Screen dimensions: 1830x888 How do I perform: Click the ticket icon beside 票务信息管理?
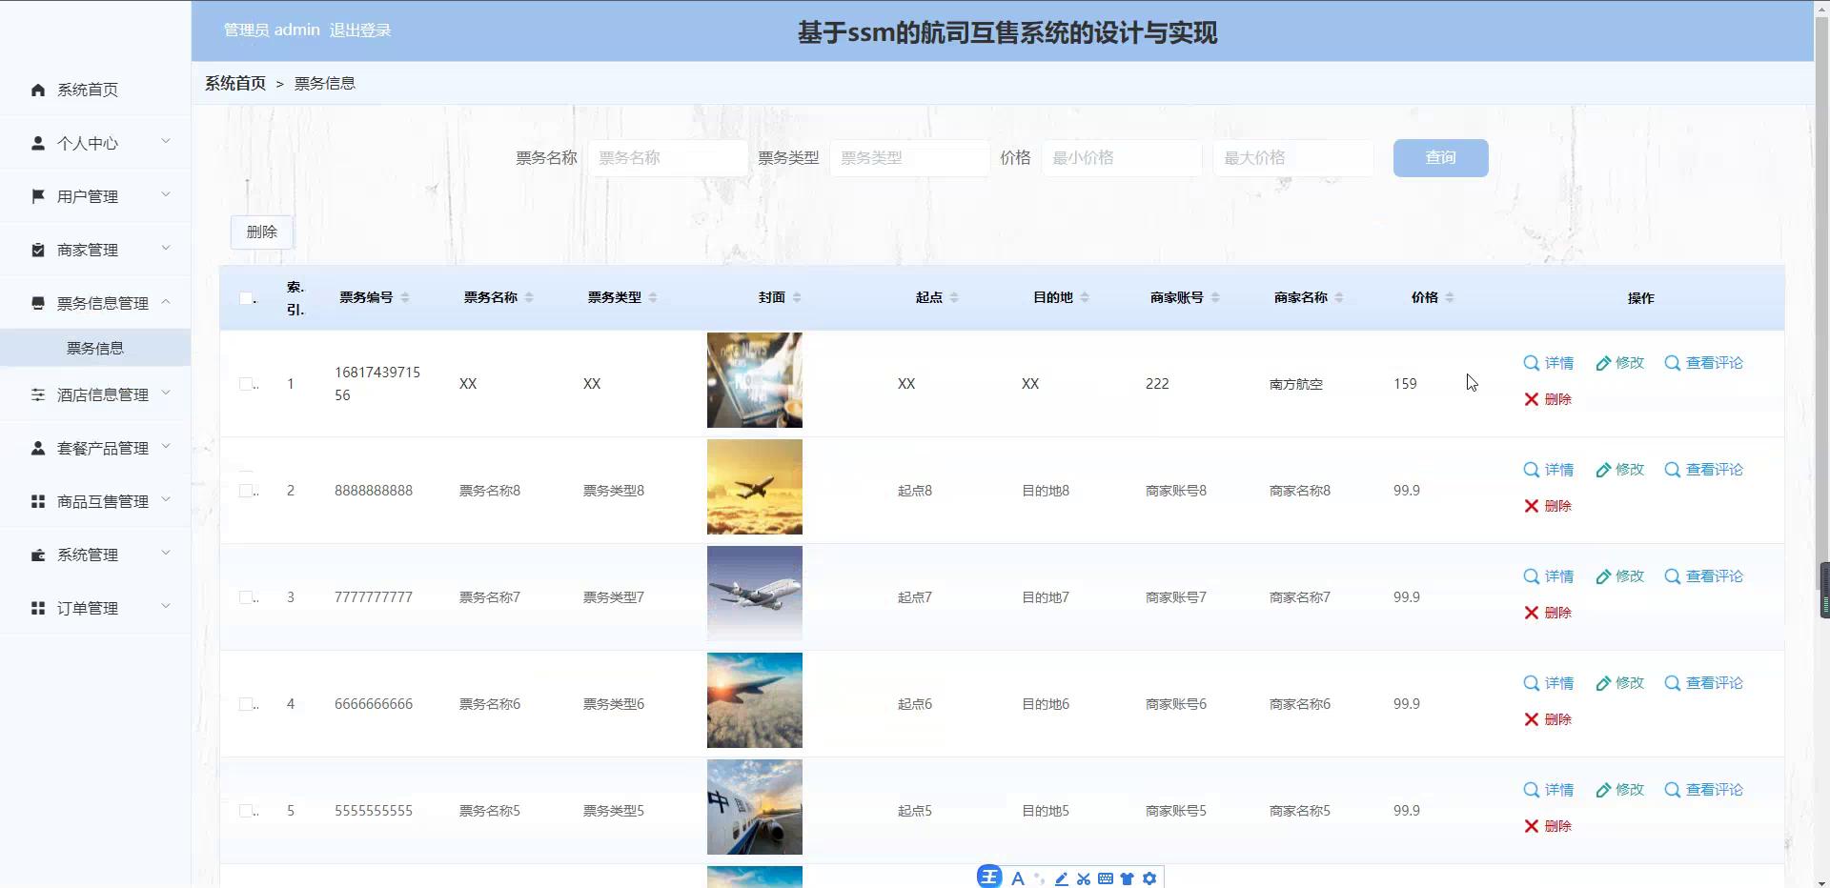[38, 303]
